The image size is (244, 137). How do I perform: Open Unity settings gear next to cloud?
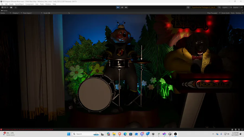15,7
